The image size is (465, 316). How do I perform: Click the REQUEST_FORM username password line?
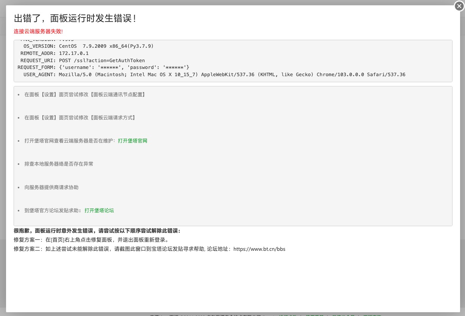(103, 67)
